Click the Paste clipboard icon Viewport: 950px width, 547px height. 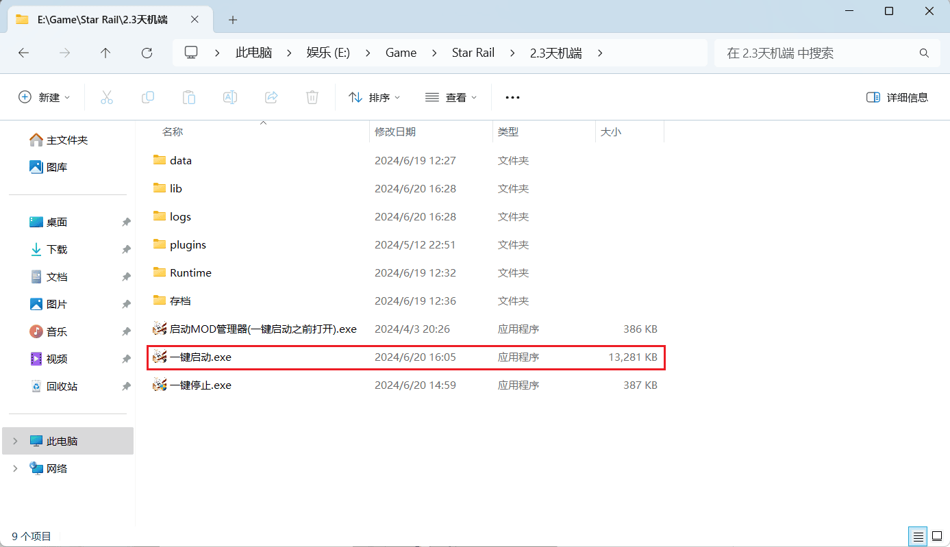point(189,97)
